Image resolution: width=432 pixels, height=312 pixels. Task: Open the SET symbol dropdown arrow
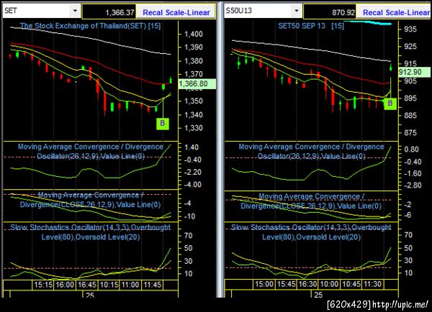point(75,11)
